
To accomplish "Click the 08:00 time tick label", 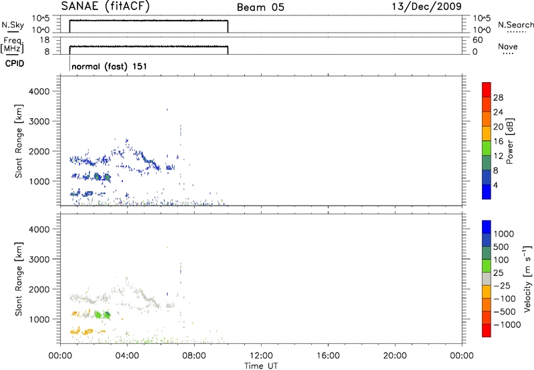I will click(194, 356).
